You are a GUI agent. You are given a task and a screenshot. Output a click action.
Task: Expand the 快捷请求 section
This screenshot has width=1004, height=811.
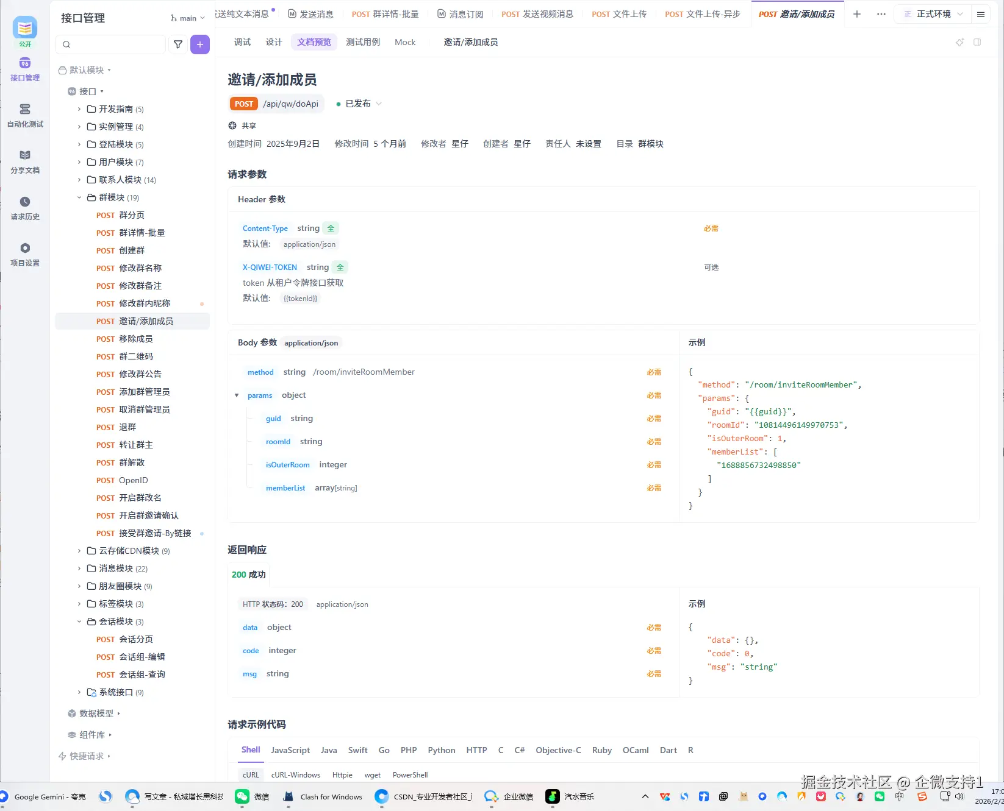[84, 756]
